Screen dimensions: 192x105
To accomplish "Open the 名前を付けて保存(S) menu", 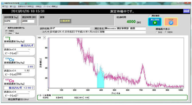I will 26,7.
